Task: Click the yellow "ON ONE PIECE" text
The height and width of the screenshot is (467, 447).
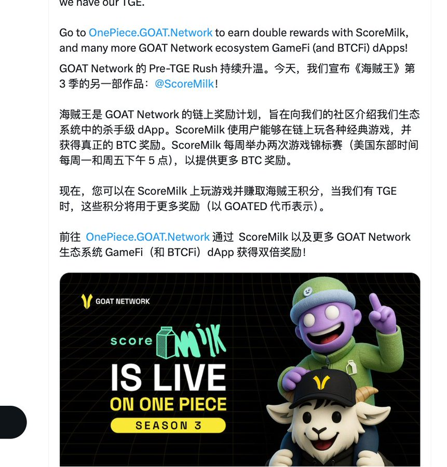Action: pyautogui.click(x=168, y=404)
